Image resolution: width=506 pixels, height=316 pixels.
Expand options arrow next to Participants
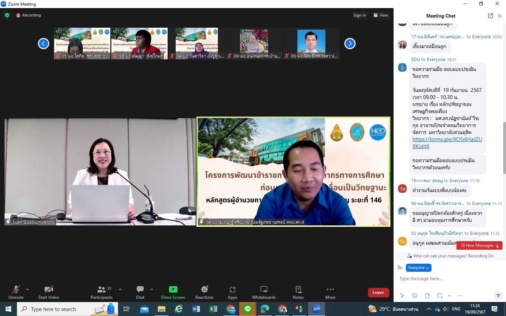click(120, 289)
